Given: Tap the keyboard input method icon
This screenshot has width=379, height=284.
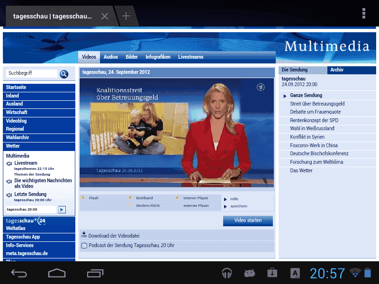Looking at the screenshot, I should point(295,273).
